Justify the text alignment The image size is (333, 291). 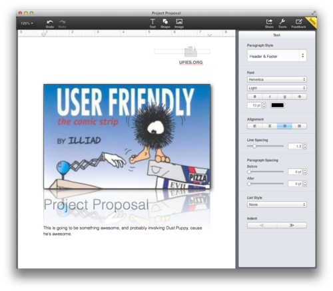tap(299, 126)
